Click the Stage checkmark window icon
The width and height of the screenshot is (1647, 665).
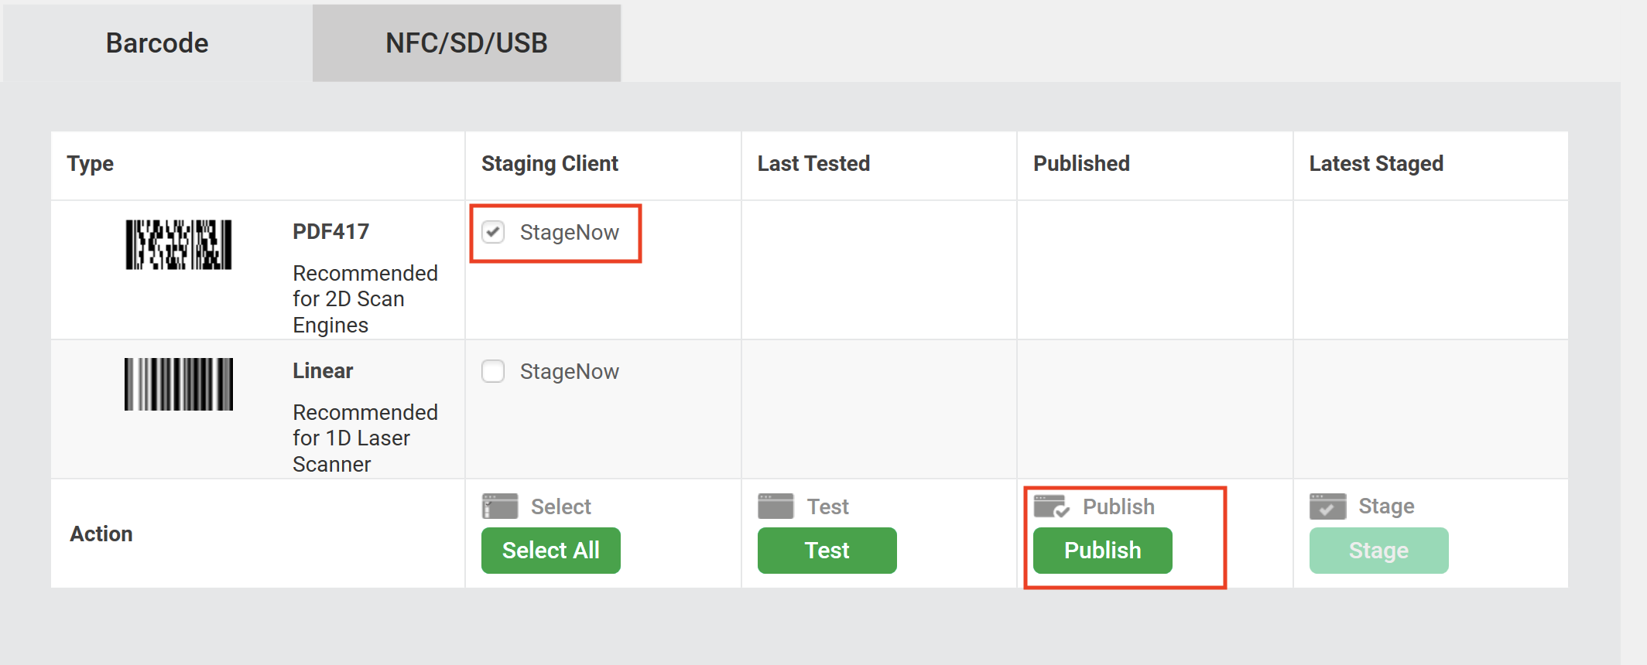[1327, 506]
